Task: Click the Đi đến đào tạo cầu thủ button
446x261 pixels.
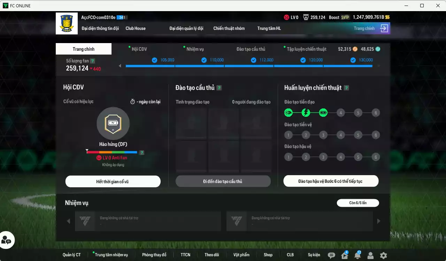Action: click(223, 181)
